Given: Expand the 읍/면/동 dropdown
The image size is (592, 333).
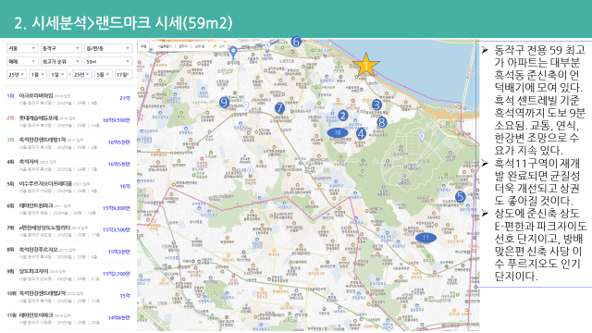Looking at the screenshot, I should point(108,48).
